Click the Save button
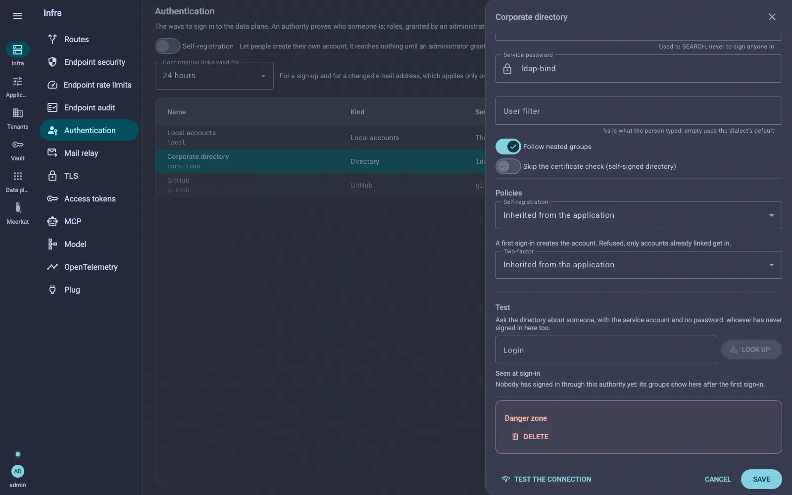This screenshot has width=792, height=495. point(761,479)
